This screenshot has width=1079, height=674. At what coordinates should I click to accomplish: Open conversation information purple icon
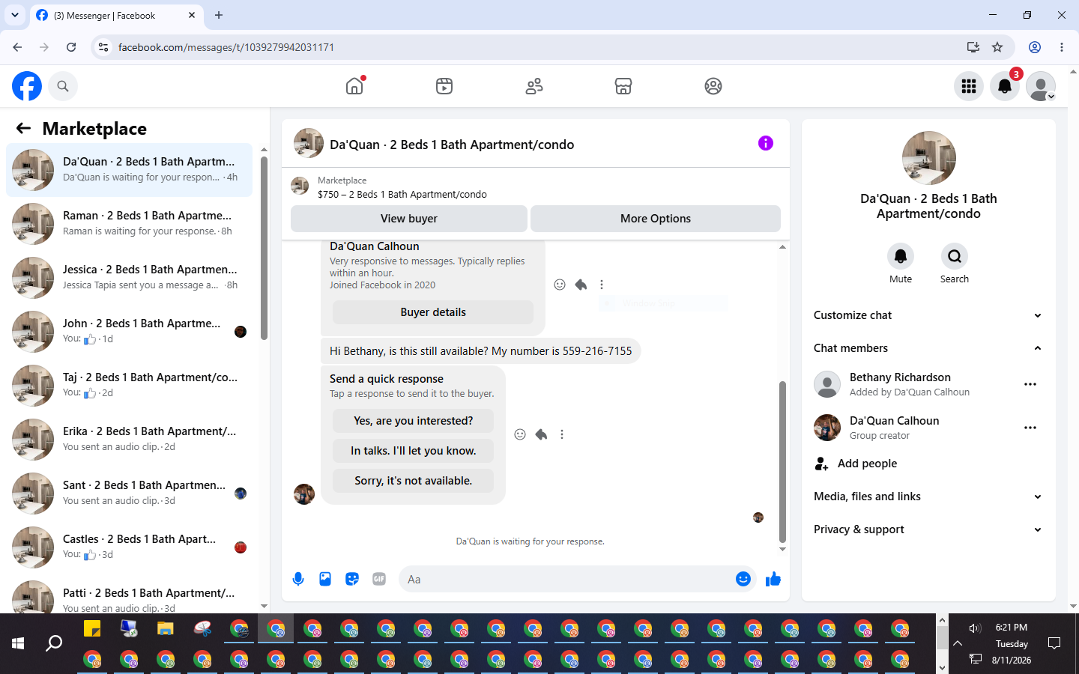click(765, 143)
